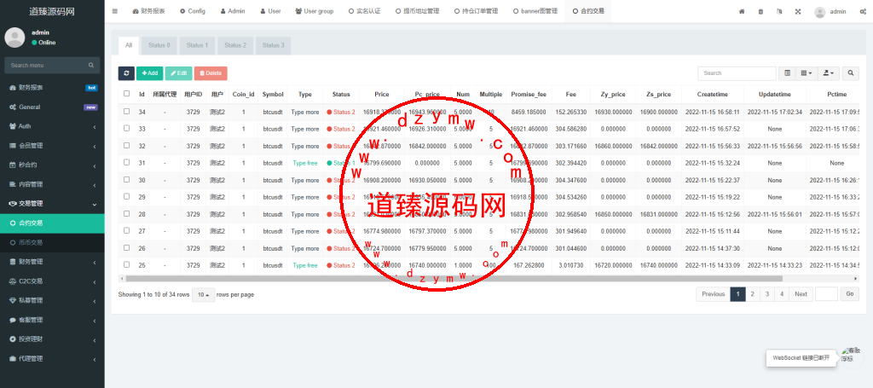Check the checkbox for row Id 29
This screenshot has width=873, height=388.
click(x=126, y=196)
